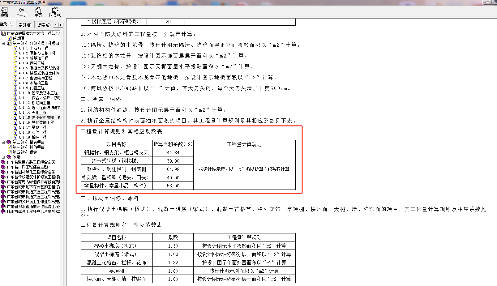Select A.1.15 油漆涂料裱糊工程 topic
This screenshot has height=286, width=497.
click(x=39, y=117)
